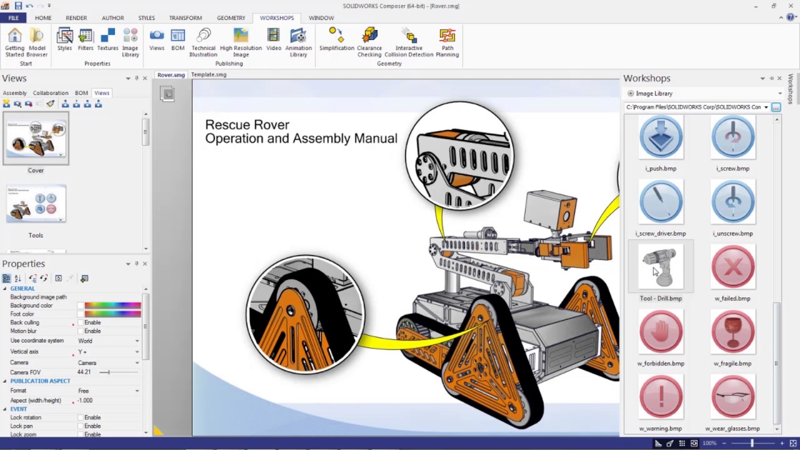The height and width of the screenshot is (450, 800).
Task: Switch to the HOME ribbon tab
Action: click(x=43, y=18)
